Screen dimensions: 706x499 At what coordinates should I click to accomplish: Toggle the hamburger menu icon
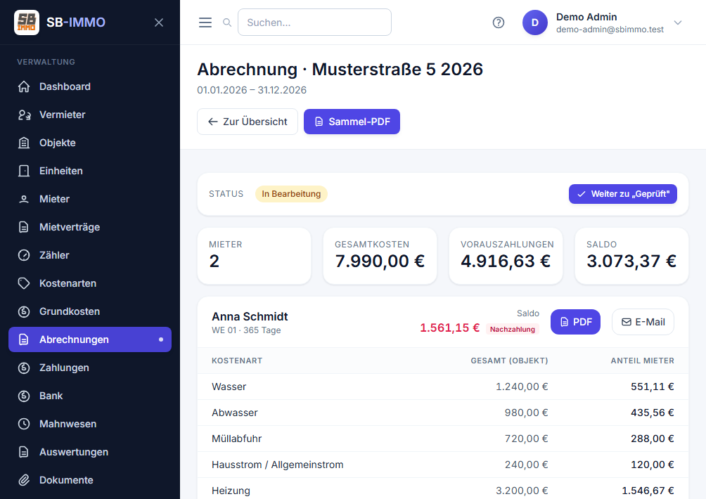tap(205, 22)
